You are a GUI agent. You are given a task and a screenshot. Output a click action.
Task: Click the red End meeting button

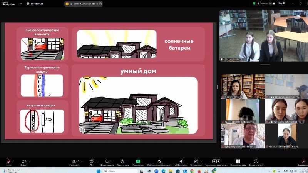tap(302, 161)
